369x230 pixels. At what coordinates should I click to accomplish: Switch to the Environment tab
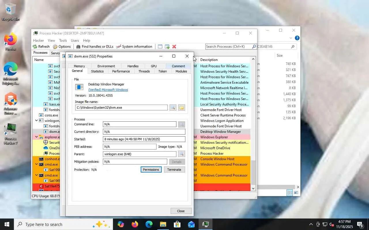coord(106,66)
